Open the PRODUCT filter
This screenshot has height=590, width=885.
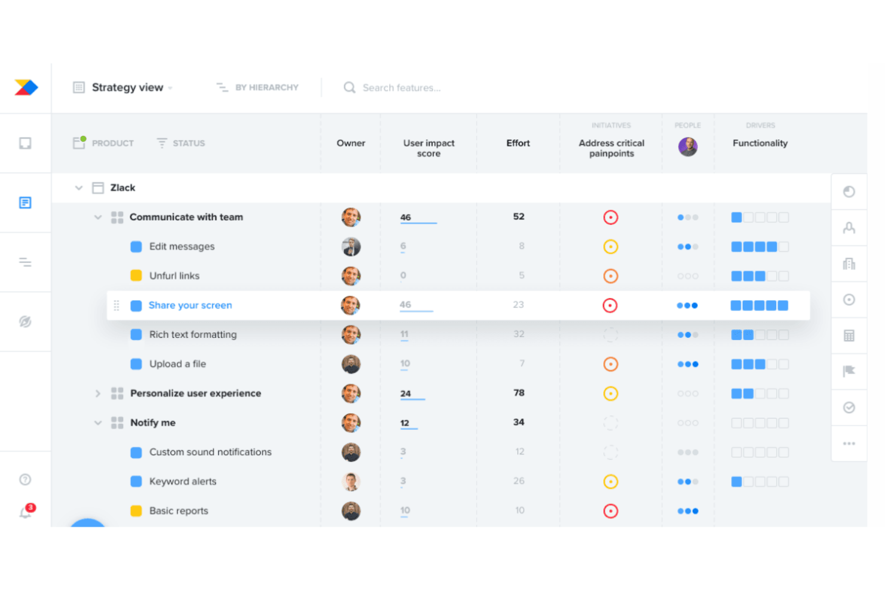[x=103, y=143]
